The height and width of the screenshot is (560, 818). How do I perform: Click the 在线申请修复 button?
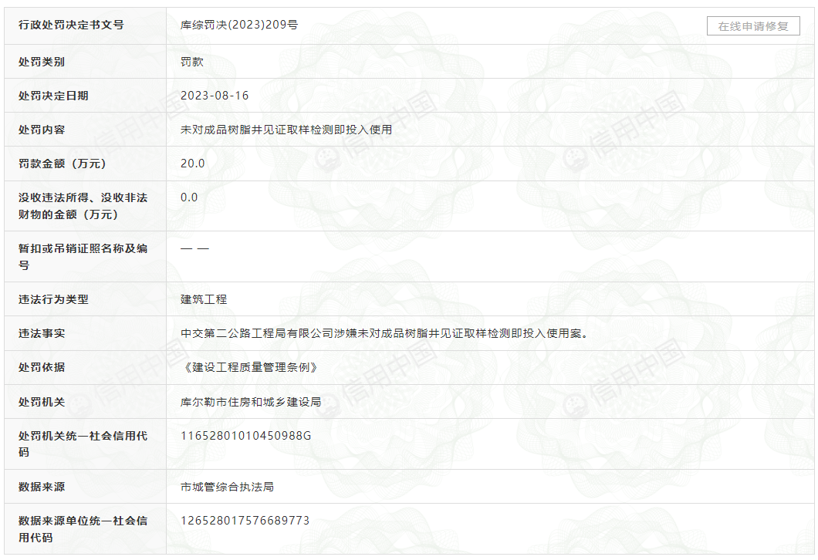[752, 26]
